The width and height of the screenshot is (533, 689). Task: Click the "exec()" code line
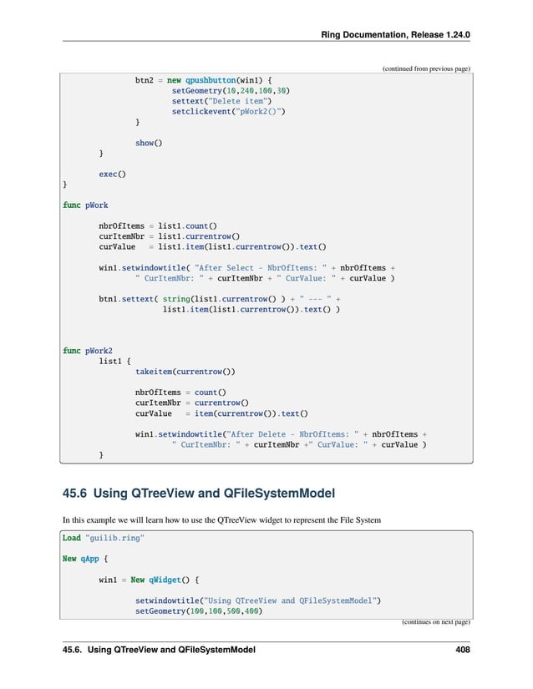(112, 174)
